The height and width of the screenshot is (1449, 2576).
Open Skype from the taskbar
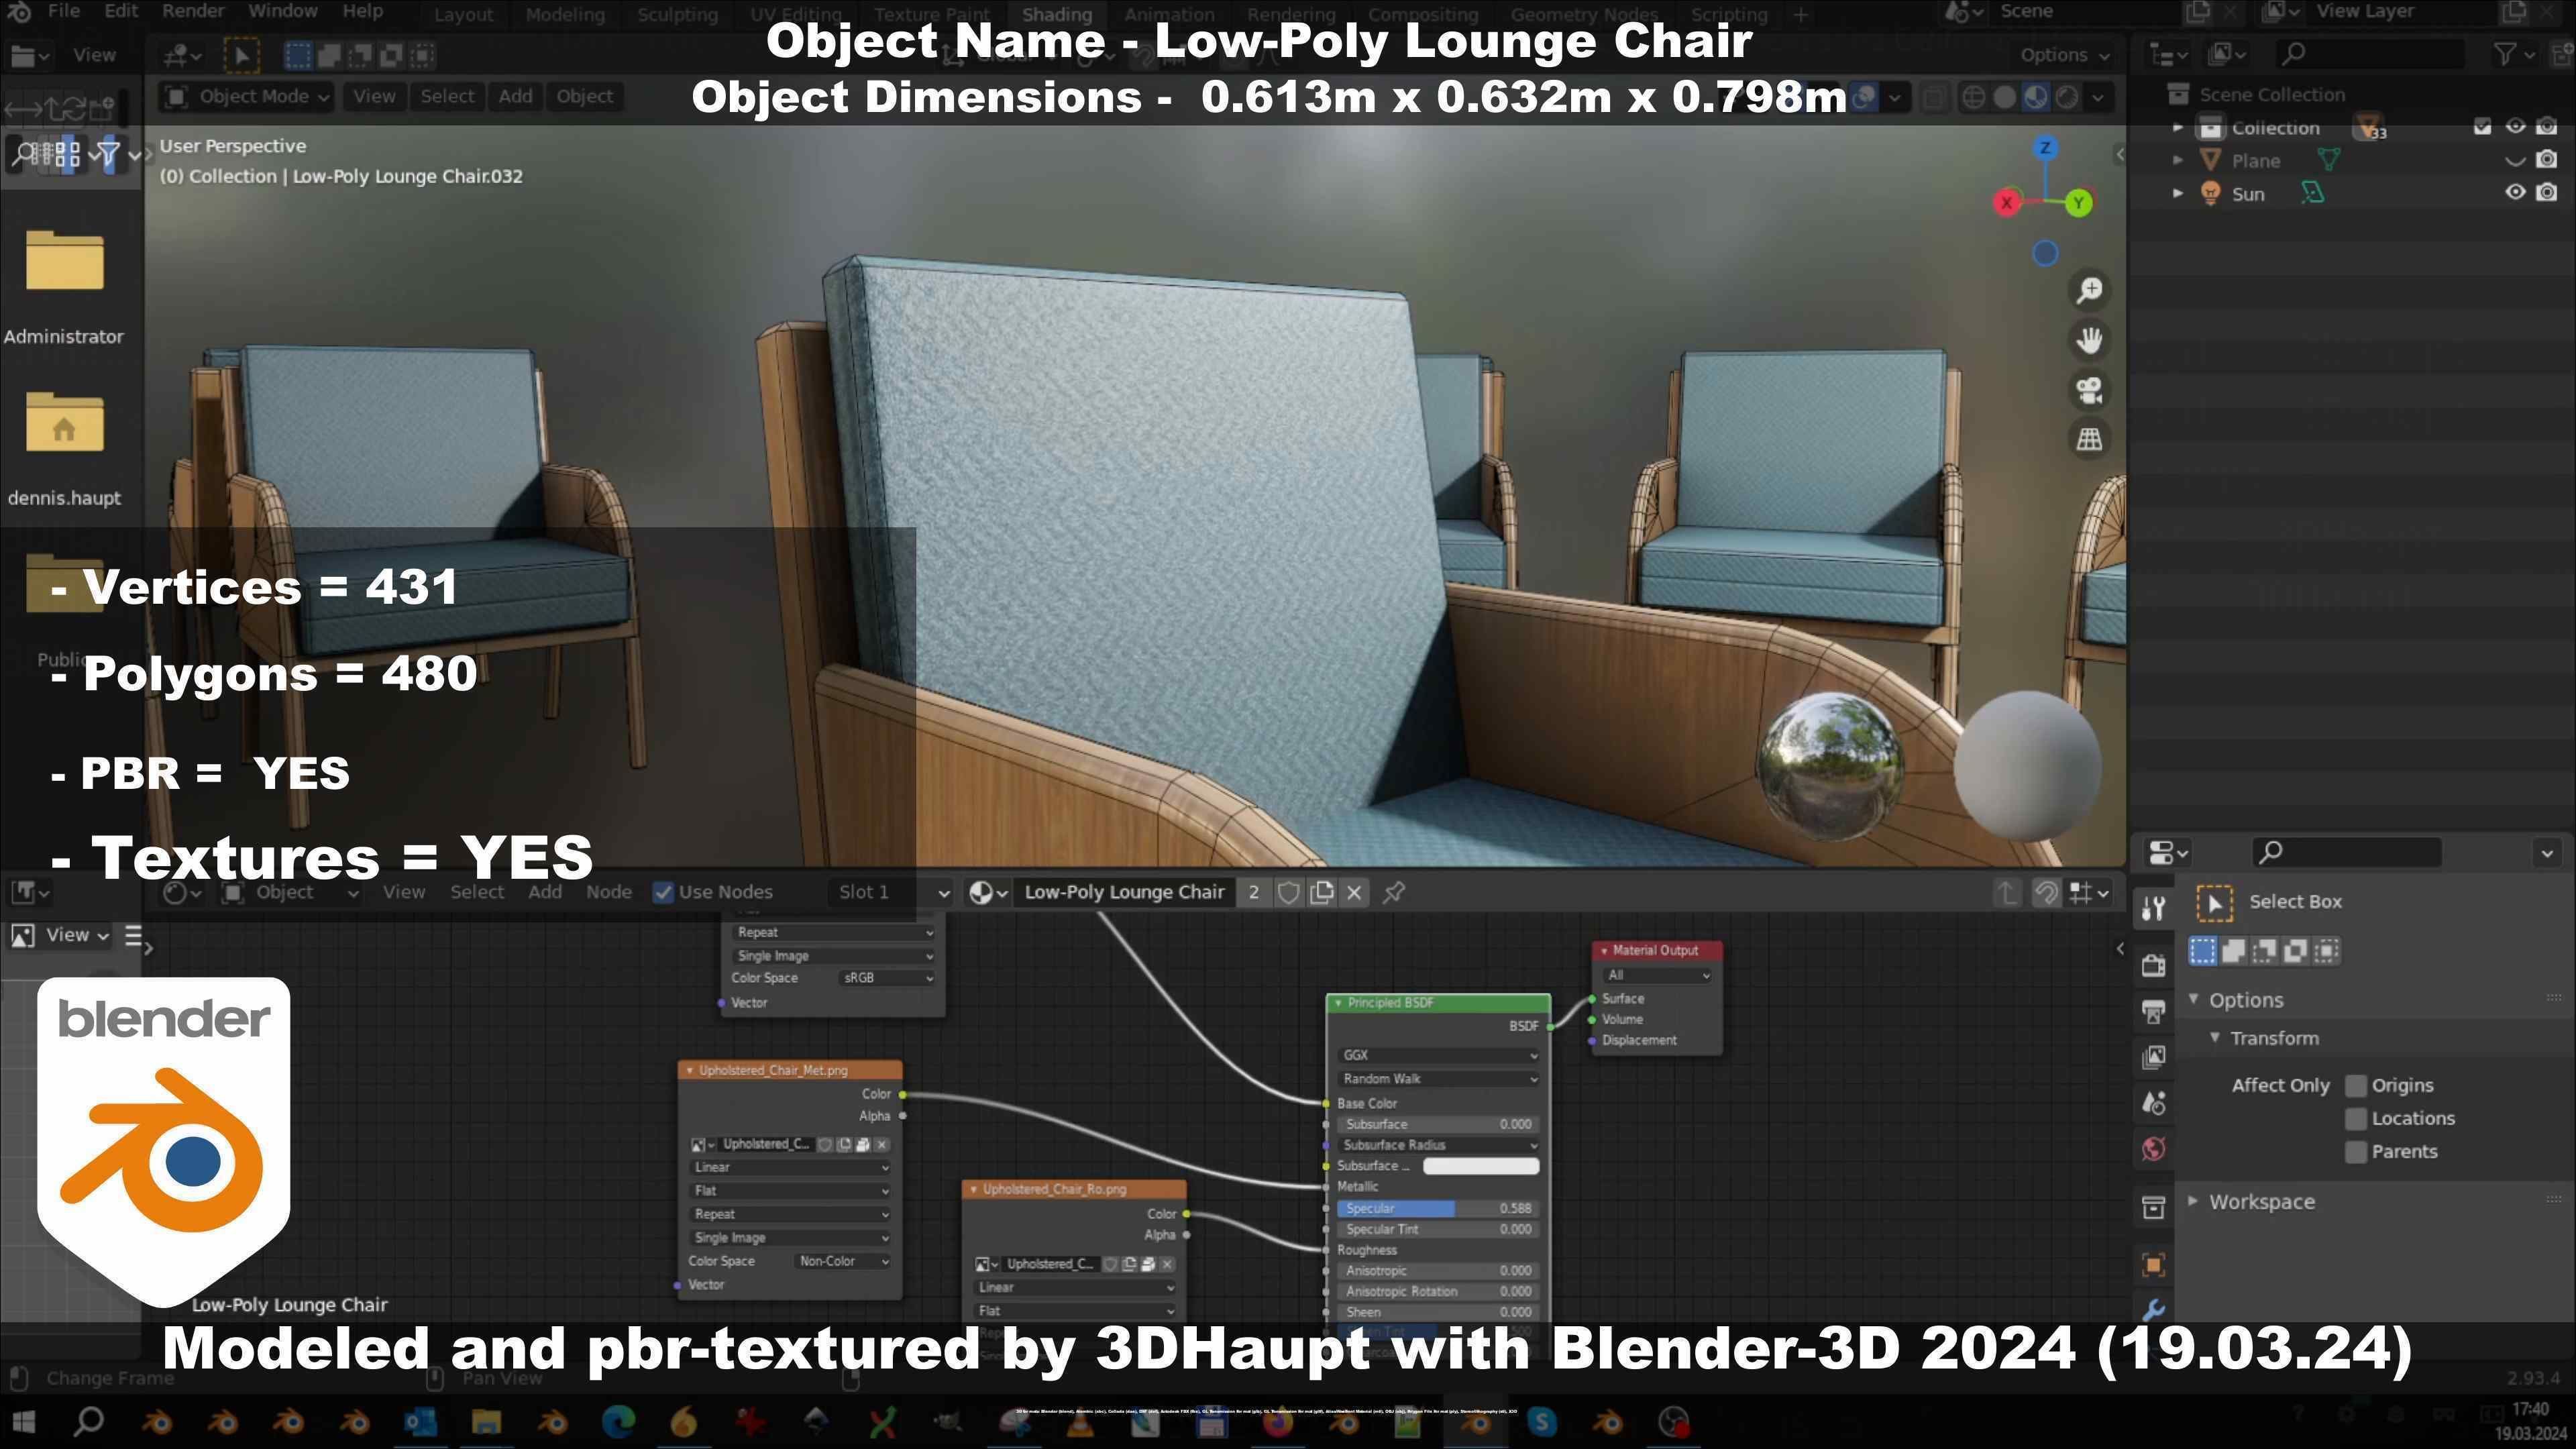click(1541, 1421)
